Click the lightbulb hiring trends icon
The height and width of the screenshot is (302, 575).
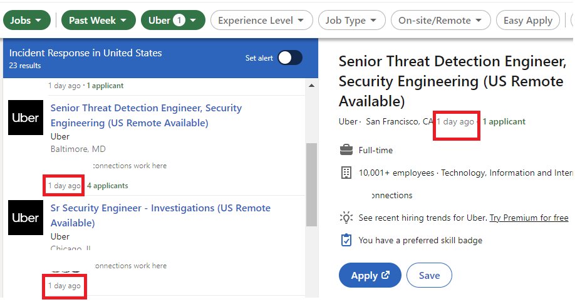pyautogui.click(x=346, y=218)
